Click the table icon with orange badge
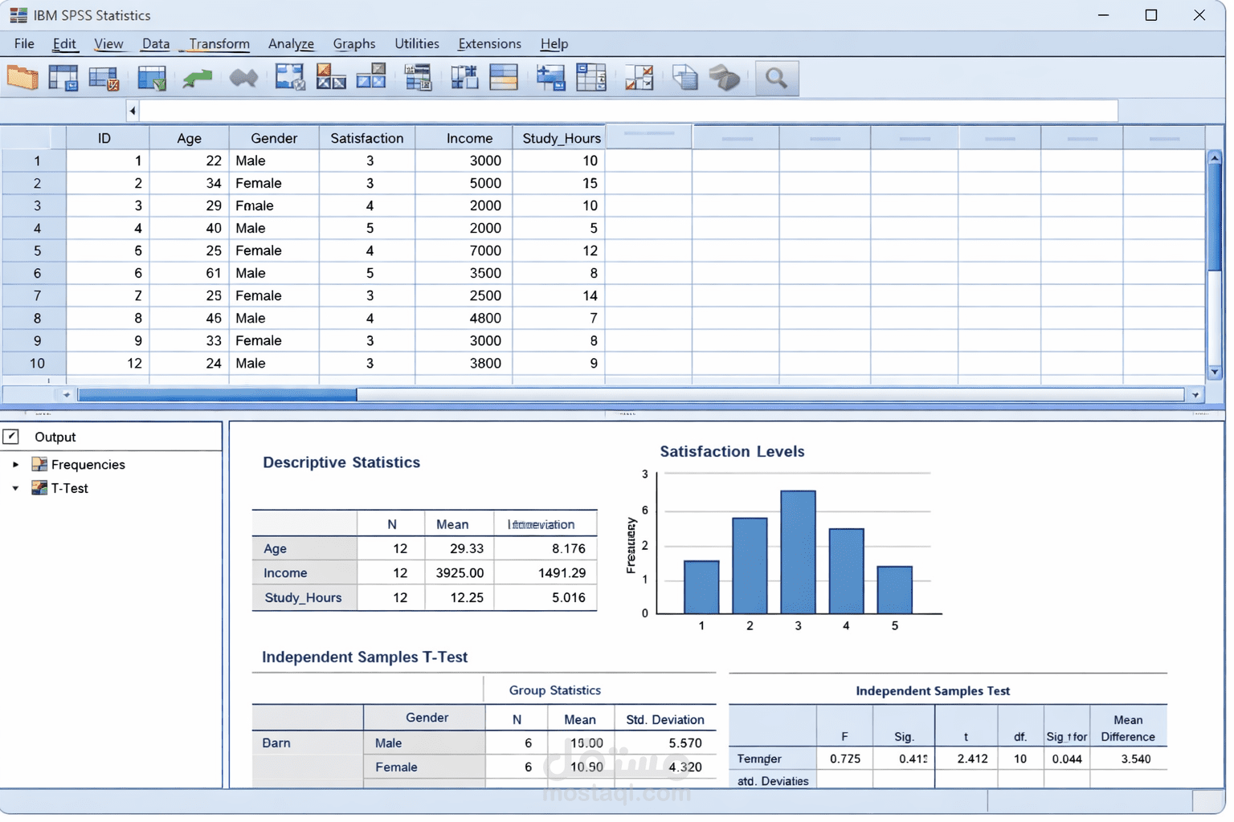 [x=104, y=78]
